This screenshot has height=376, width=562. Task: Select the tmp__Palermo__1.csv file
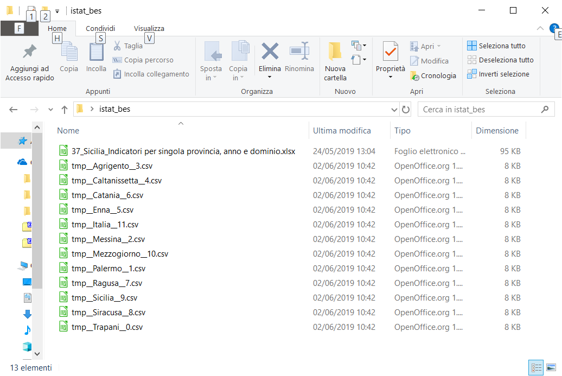point(108,269)
